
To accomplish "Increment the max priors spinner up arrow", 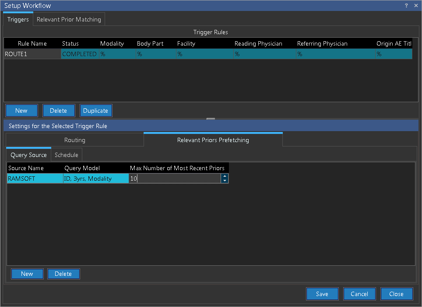I will pos(225,176).
